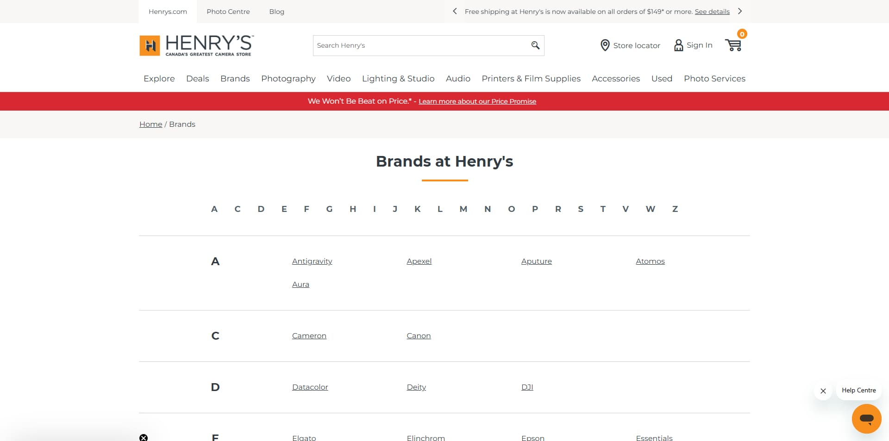This screenshot has height=441, width=889.
Task: Click the Henry's logo
Action: [x=196, y=45]
